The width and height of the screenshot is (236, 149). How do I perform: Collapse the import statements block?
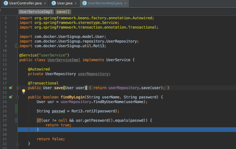(18, 18)
